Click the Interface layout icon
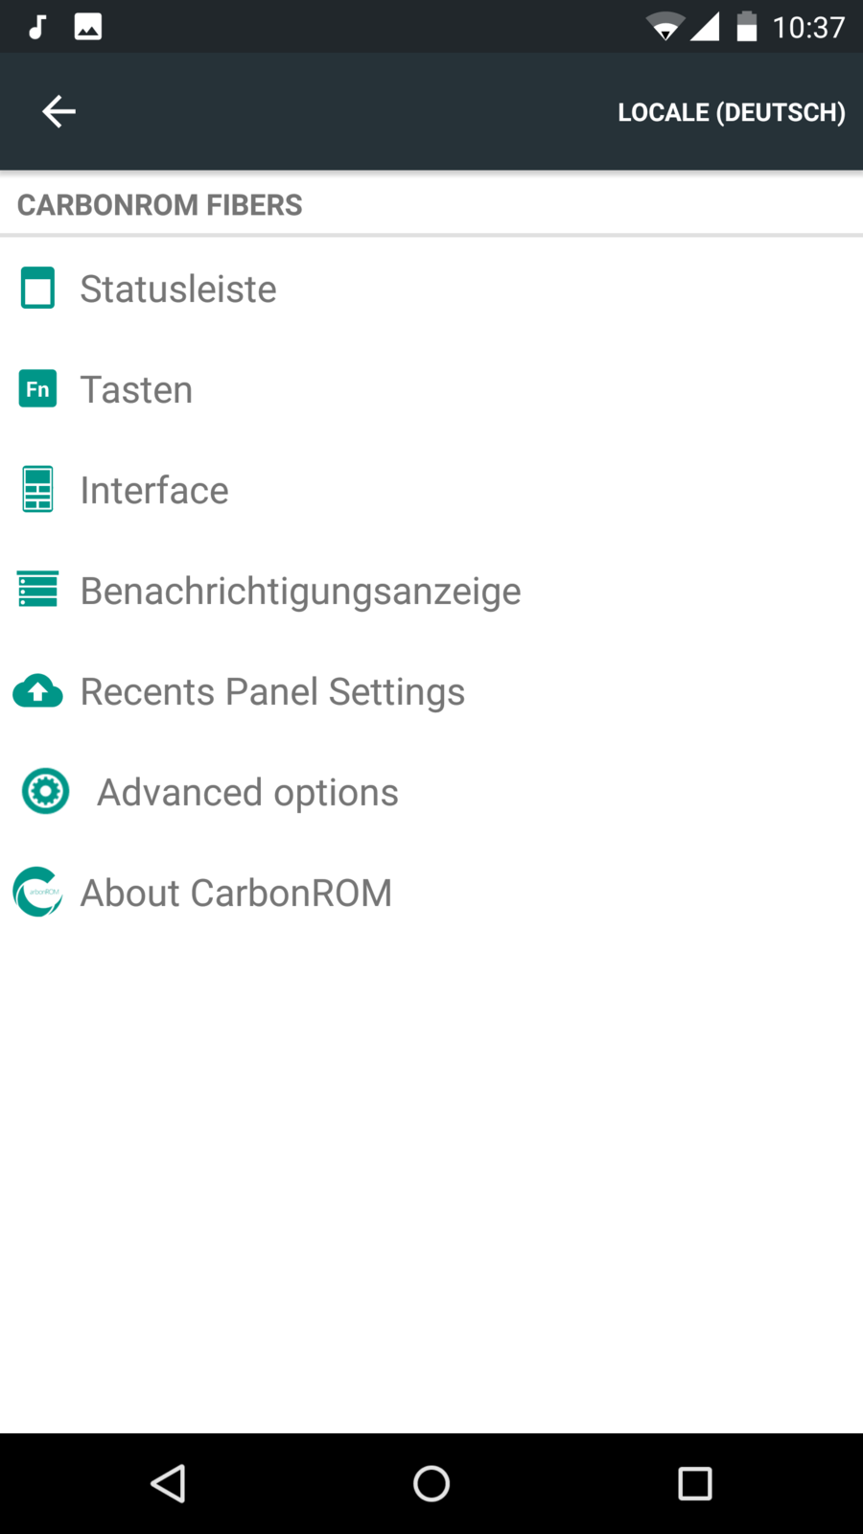The image size is (863, 1534). (38, 490)
